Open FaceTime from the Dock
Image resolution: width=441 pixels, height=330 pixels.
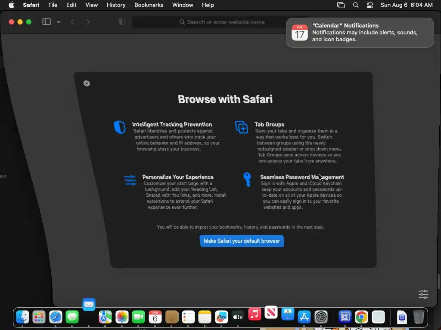138,317
